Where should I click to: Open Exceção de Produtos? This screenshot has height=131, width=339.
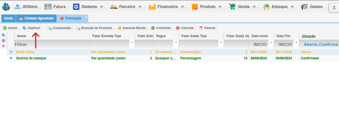[x=95, y=28]
